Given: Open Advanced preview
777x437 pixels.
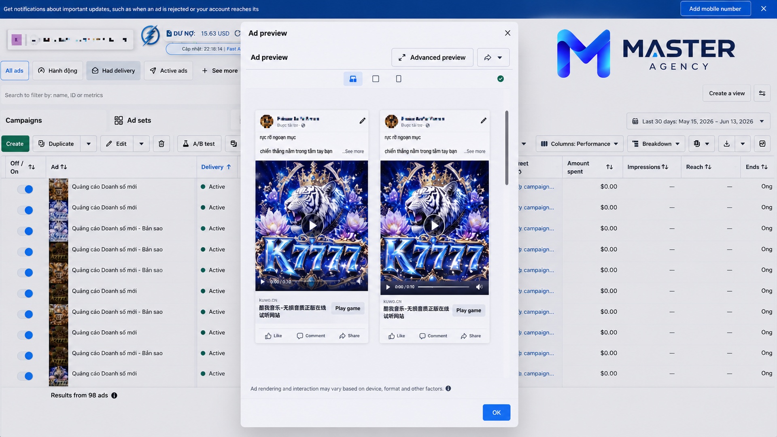Looking at the screenshot, I should coord(432,57).
